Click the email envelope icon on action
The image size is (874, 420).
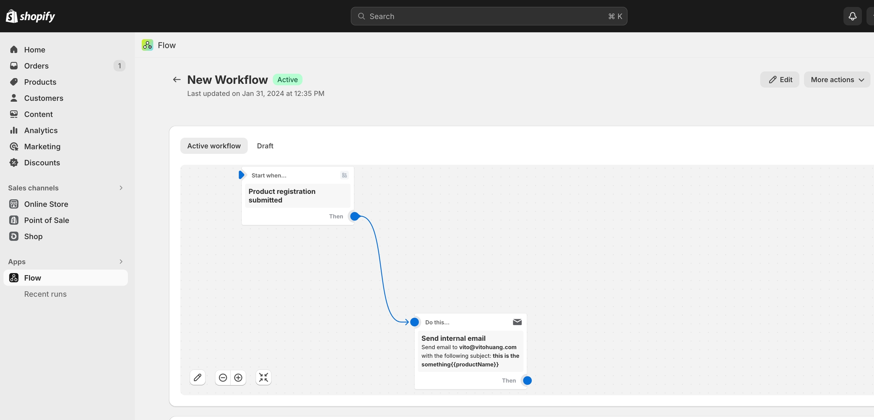pos(517,322)
